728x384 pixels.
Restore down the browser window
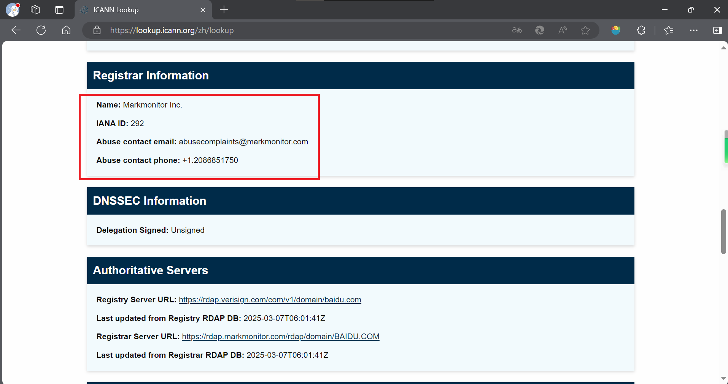(x=691, y=10)
